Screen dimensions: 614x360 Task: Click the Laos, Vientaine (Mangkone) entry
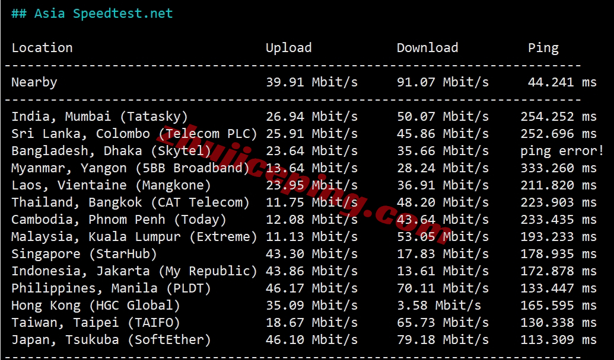pyautogui.click(x=111, y=185)
